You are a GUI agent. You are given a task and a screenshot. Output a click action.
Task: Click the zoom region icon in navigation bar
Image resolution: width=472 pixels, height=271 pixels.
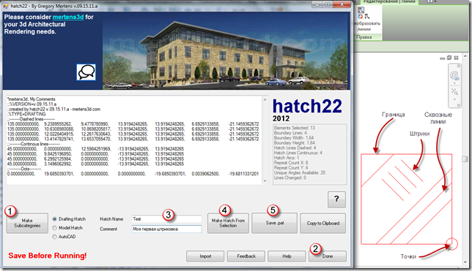click(454, 91)
